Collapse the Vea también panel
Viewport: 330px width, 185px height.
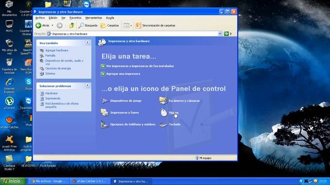click(88, 43)
